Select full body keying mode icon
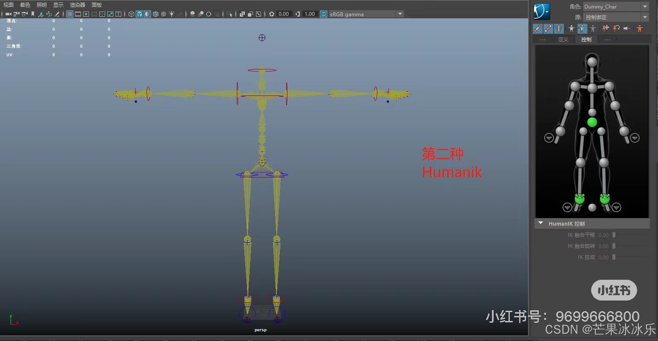The height and width of the screenshot is (341, 658). coord(572,29)
